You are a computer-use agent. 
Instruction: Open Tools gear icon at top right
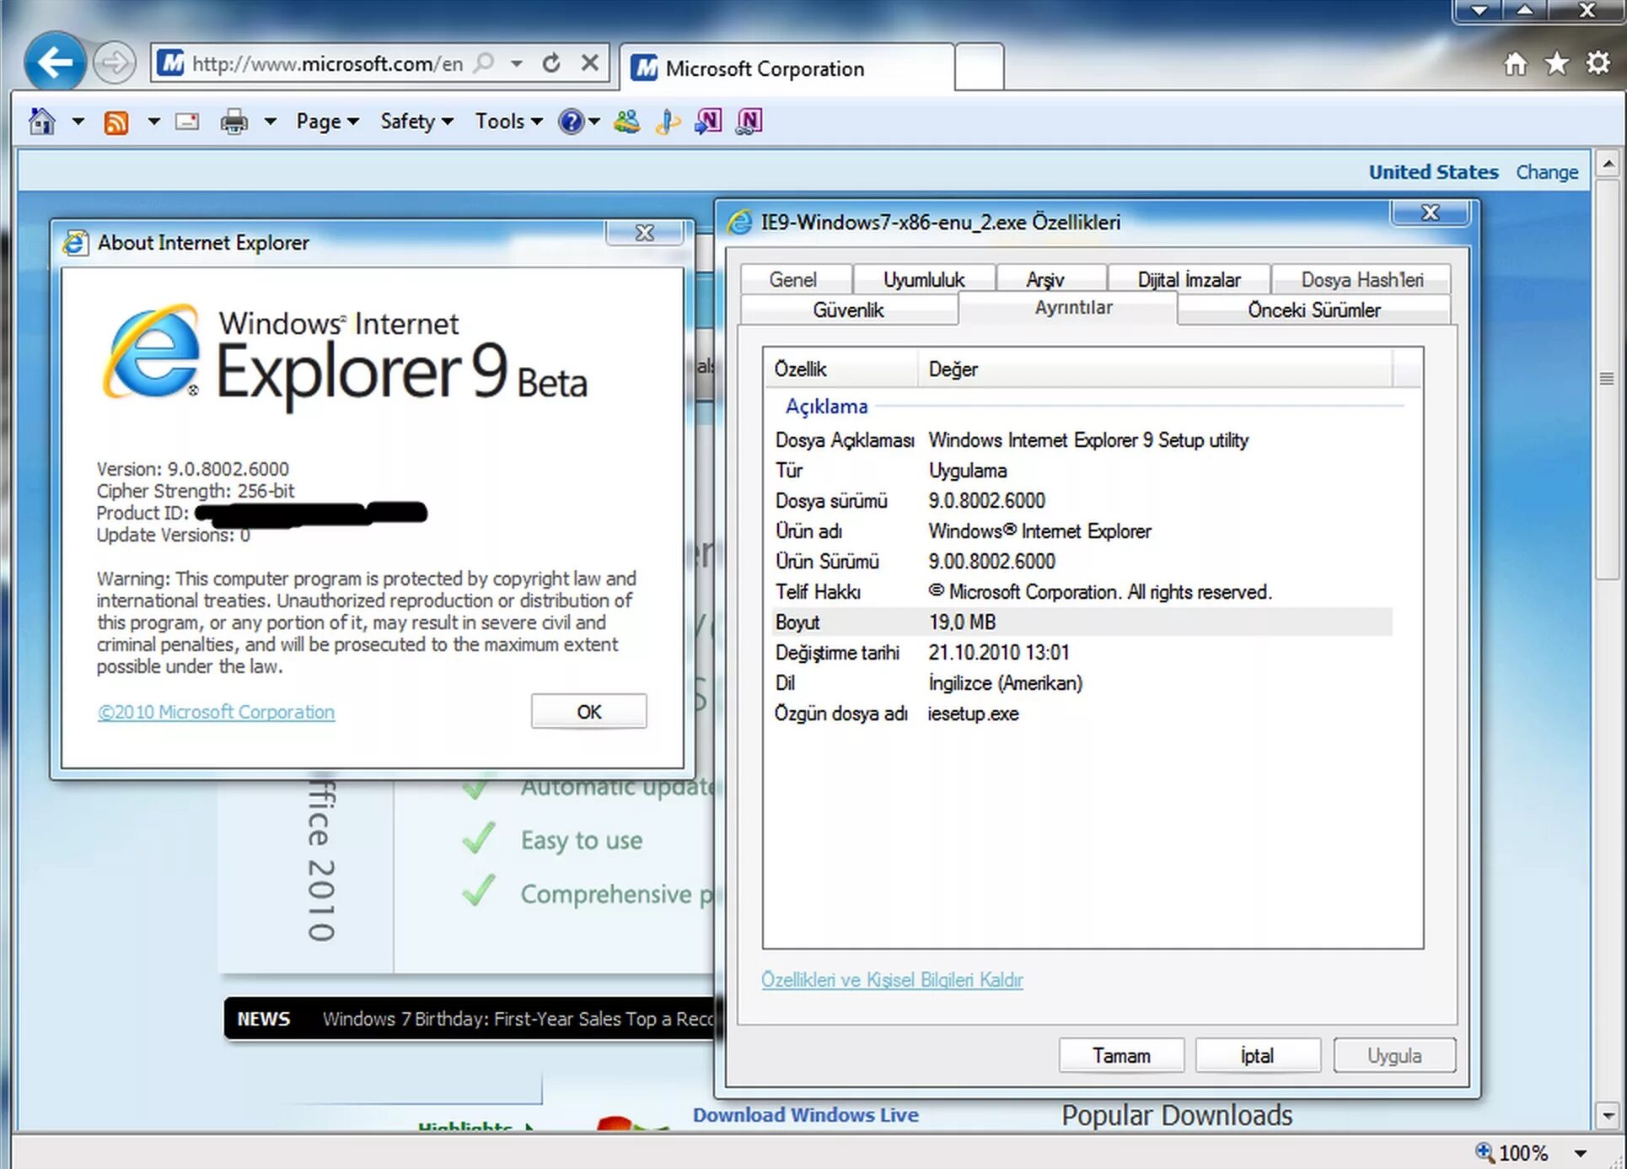pos(1597,63)
